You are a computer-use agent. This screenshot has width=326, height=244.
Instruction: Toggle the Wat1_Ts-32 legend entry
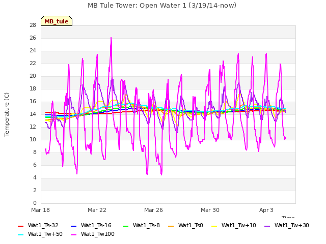tap(38, 225)
